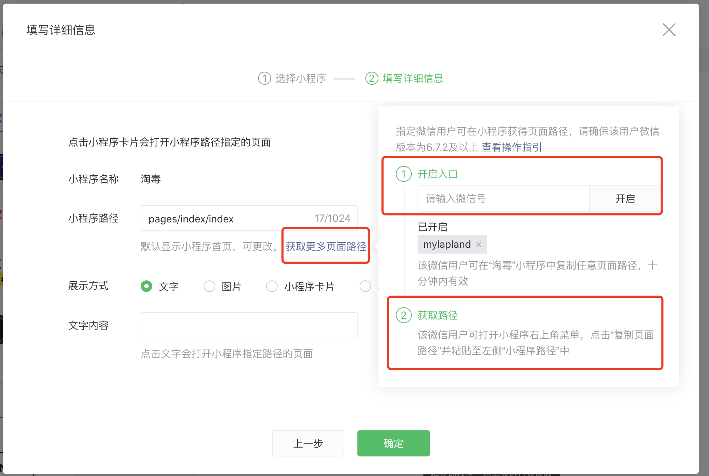
Task: Open 查看操作指引 link
Action: pos(511,147)
